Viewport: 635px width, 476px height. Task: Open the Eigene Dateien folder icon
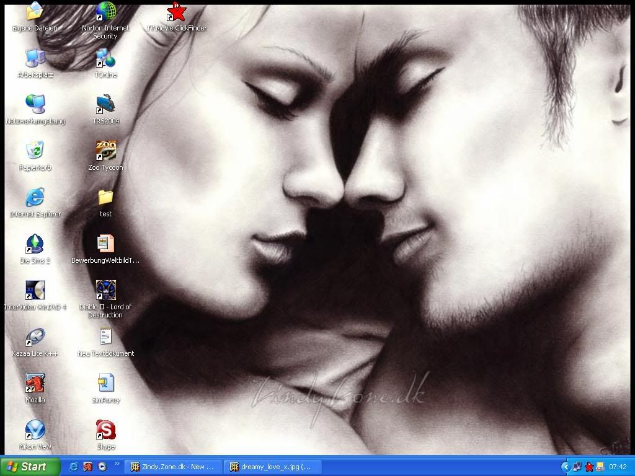click(x=35, y=12)
